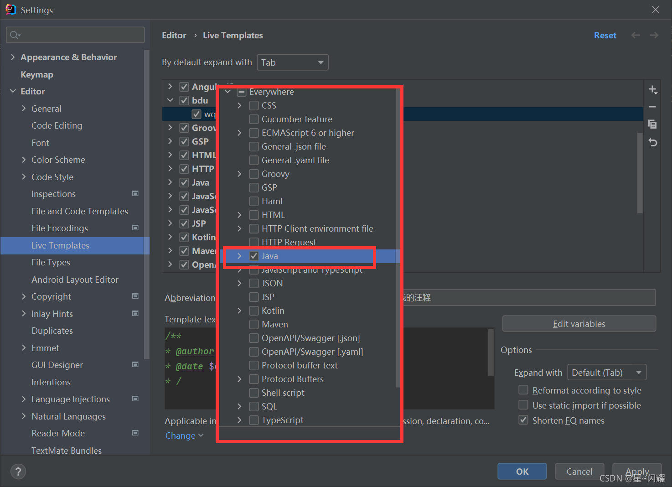This screenshot has height=487, width=672.
Task: Click inside the settings search field
Action: click(75, 35)
